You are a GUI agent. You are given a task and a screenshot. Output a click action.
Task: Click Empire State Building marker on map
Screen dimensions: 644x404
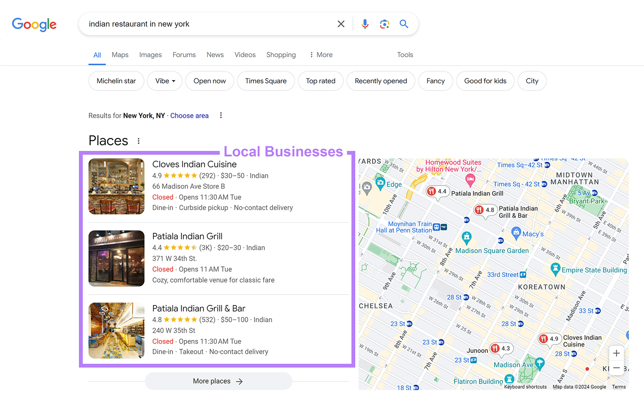coord(555,269)
